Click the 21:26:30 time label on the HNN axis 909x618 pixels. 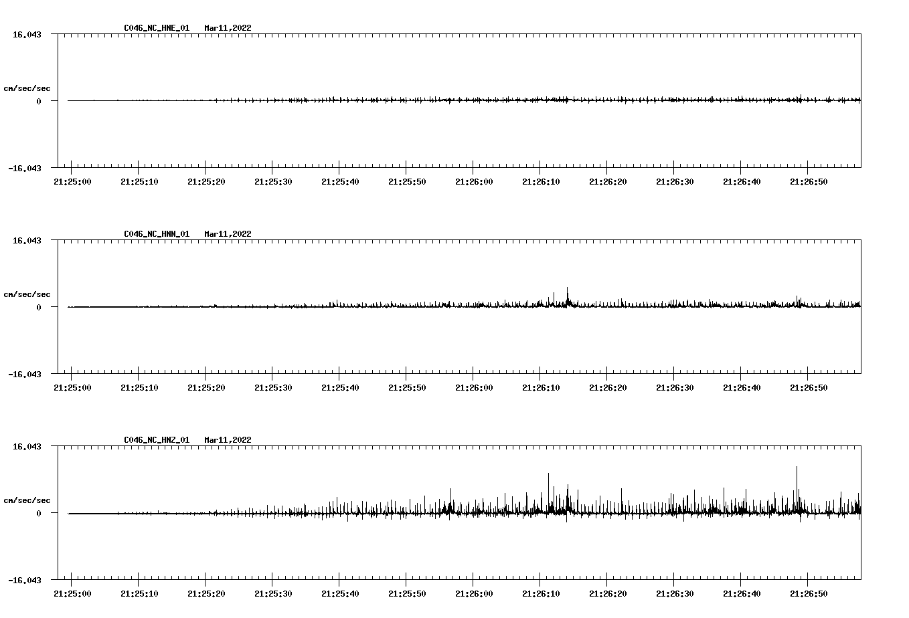pyautogui.click(x=675, y=388)
